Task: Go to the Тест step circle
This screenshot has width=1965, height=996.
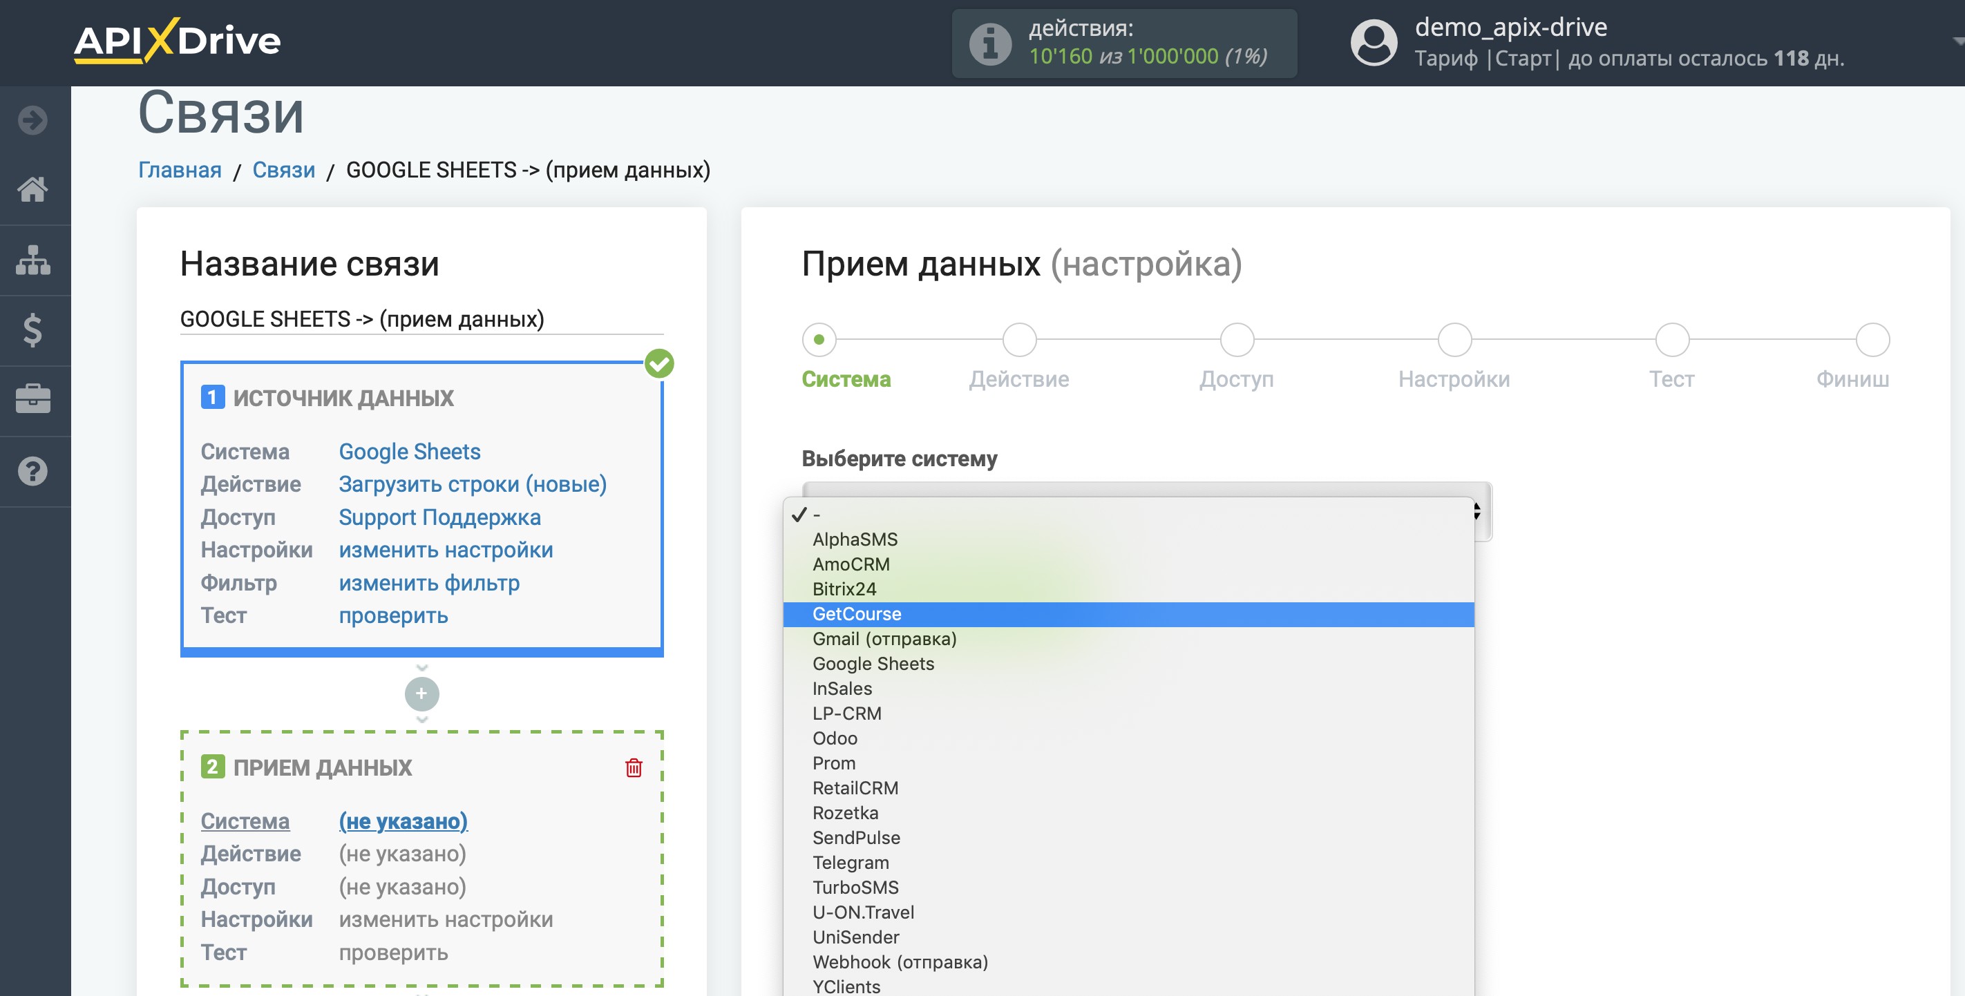Action: click(1672, 340)
